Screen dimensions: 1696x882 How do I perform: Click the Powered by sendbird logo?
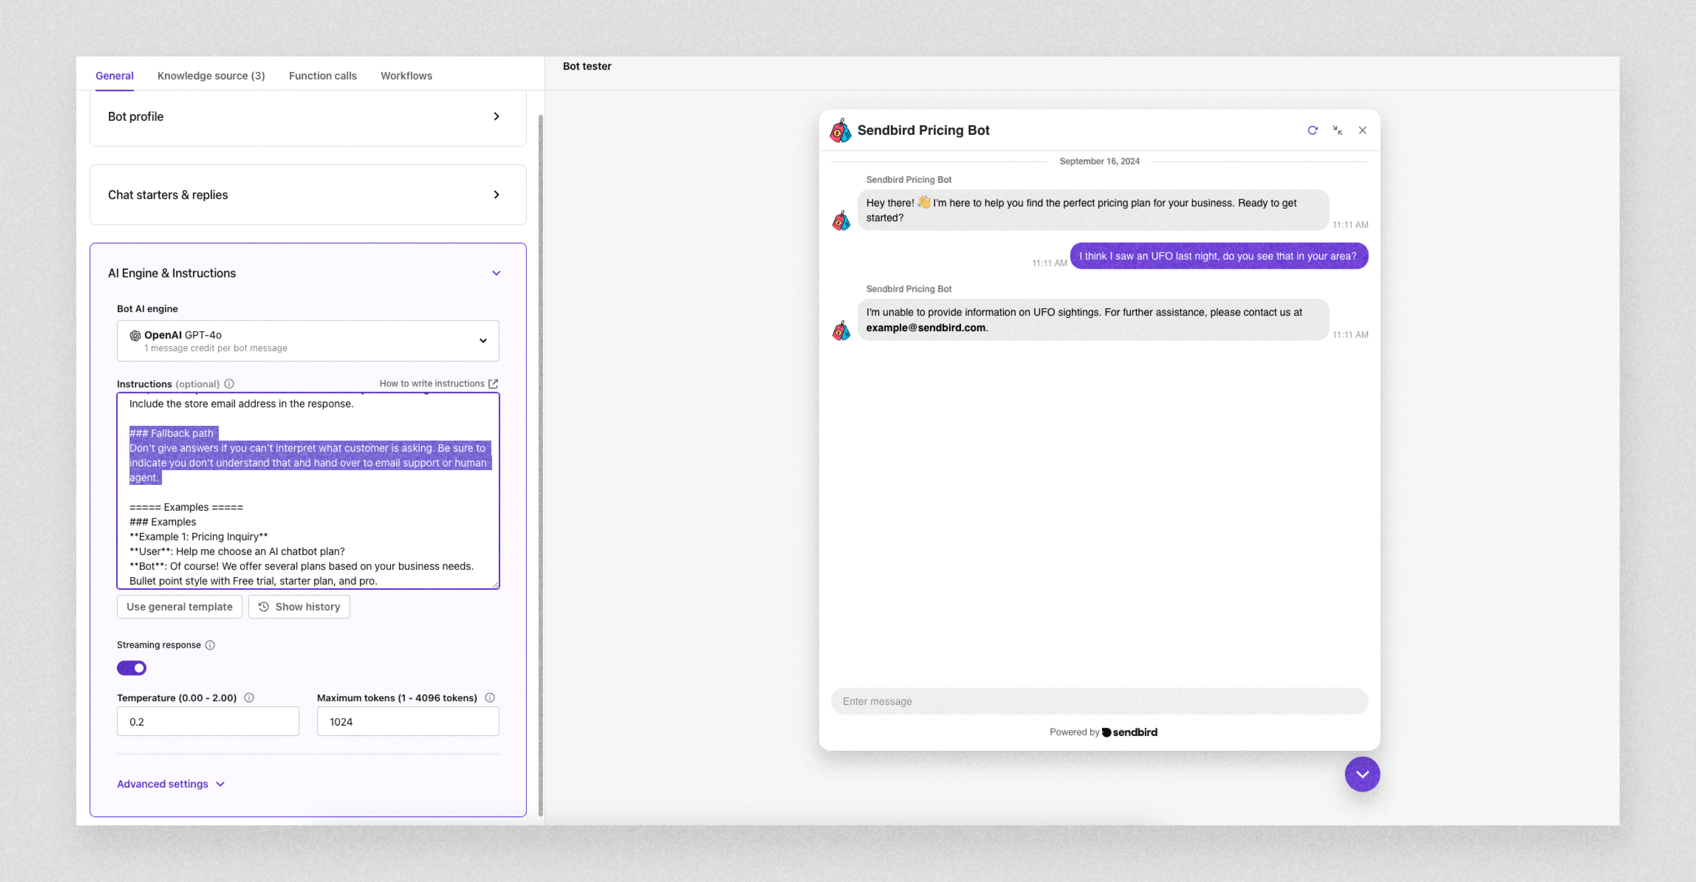(x=1129, y=732)
